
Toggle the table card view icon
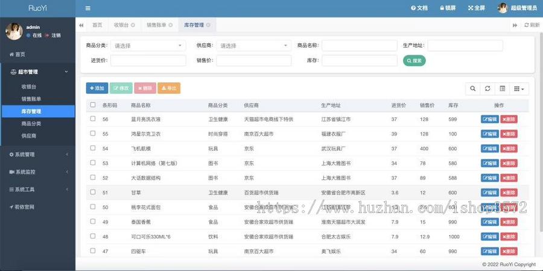502,89
